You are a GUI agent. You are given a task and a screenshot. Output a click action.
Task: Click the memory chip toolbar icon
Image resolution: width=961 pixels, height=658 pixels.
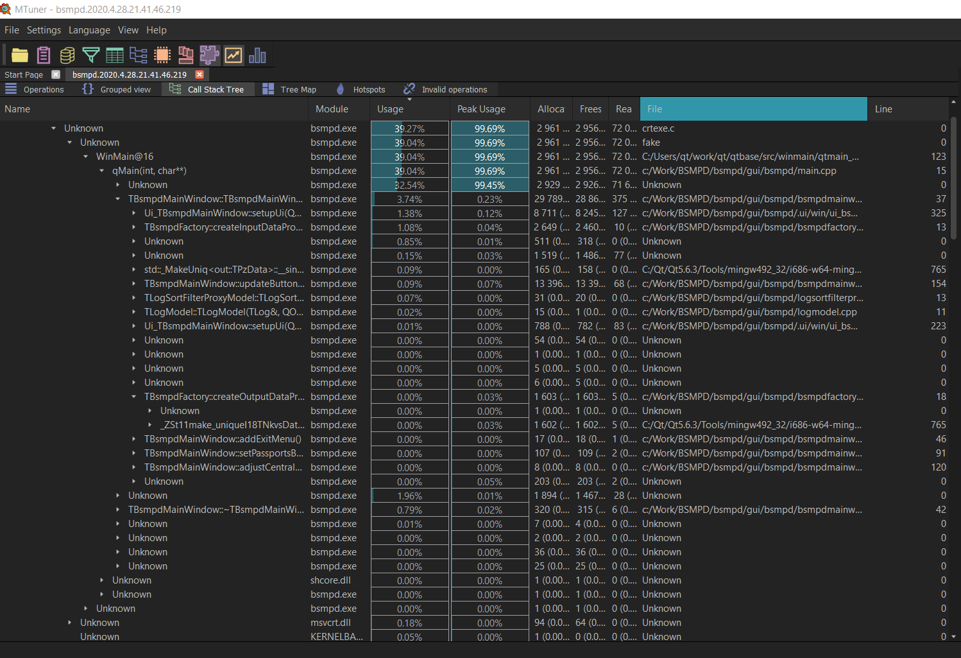coord(162,55)
